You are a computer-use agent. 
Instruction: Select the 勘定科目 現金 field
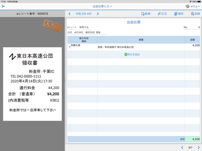[x=96, y=32]
